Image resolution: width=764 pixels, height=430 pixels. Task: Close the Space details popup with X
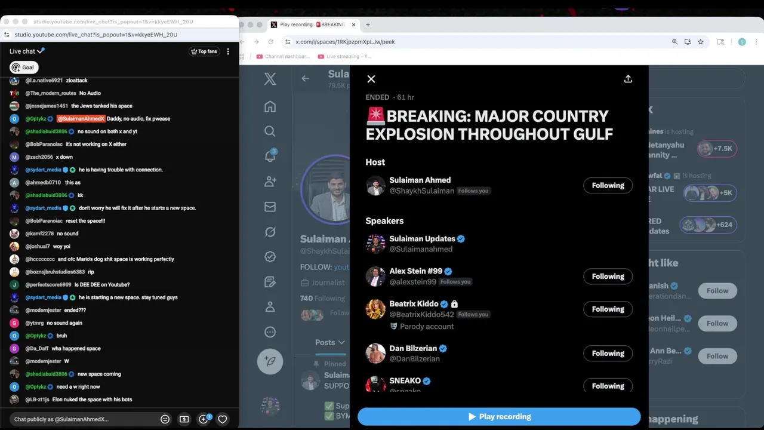(x=371, y=79)
